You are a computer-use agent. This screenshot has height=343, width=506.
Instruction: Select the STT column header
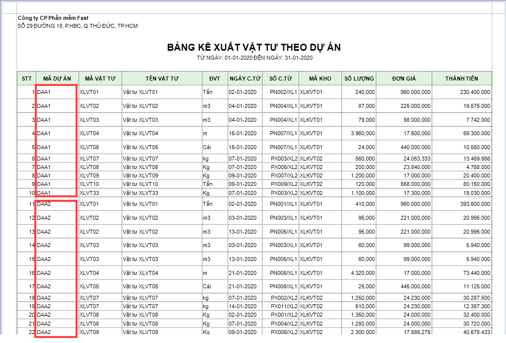tap(26, 79)
